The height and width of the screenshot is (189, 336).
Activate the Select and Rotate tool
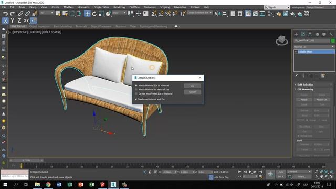(94, 14)
